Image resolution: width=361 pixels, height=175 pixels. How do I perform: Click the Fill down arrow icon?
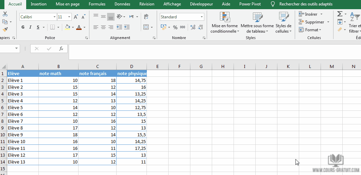[340, 22]
